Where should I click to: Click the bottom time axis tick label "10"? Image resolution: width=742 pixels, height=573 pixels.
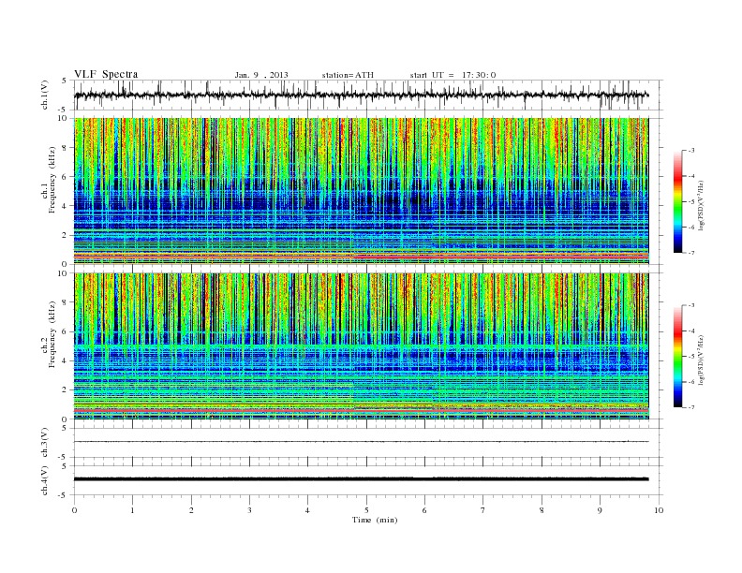[x=659, y=510]
